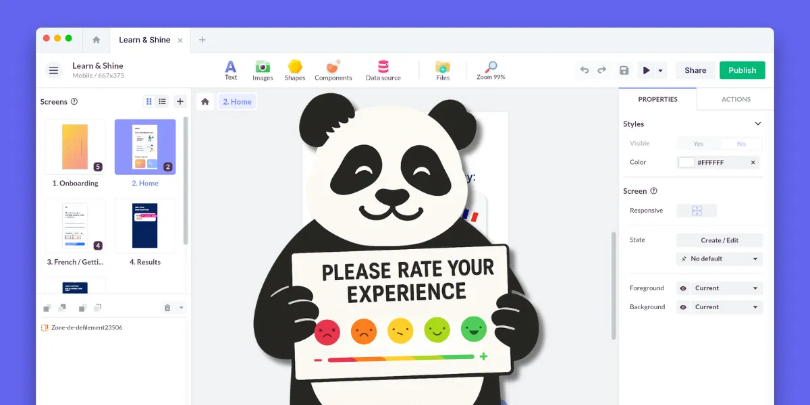Open the Data source panel

pos(383,70)
